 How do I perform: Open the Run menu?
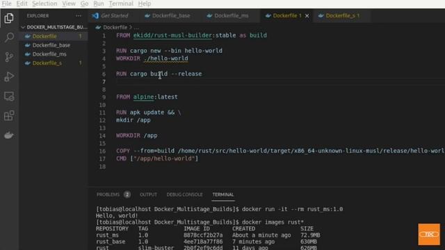[99, 3]
